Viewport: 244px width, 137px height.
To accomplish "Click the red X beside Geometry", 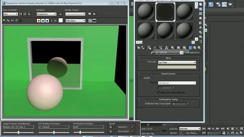I will click(132, 127).
